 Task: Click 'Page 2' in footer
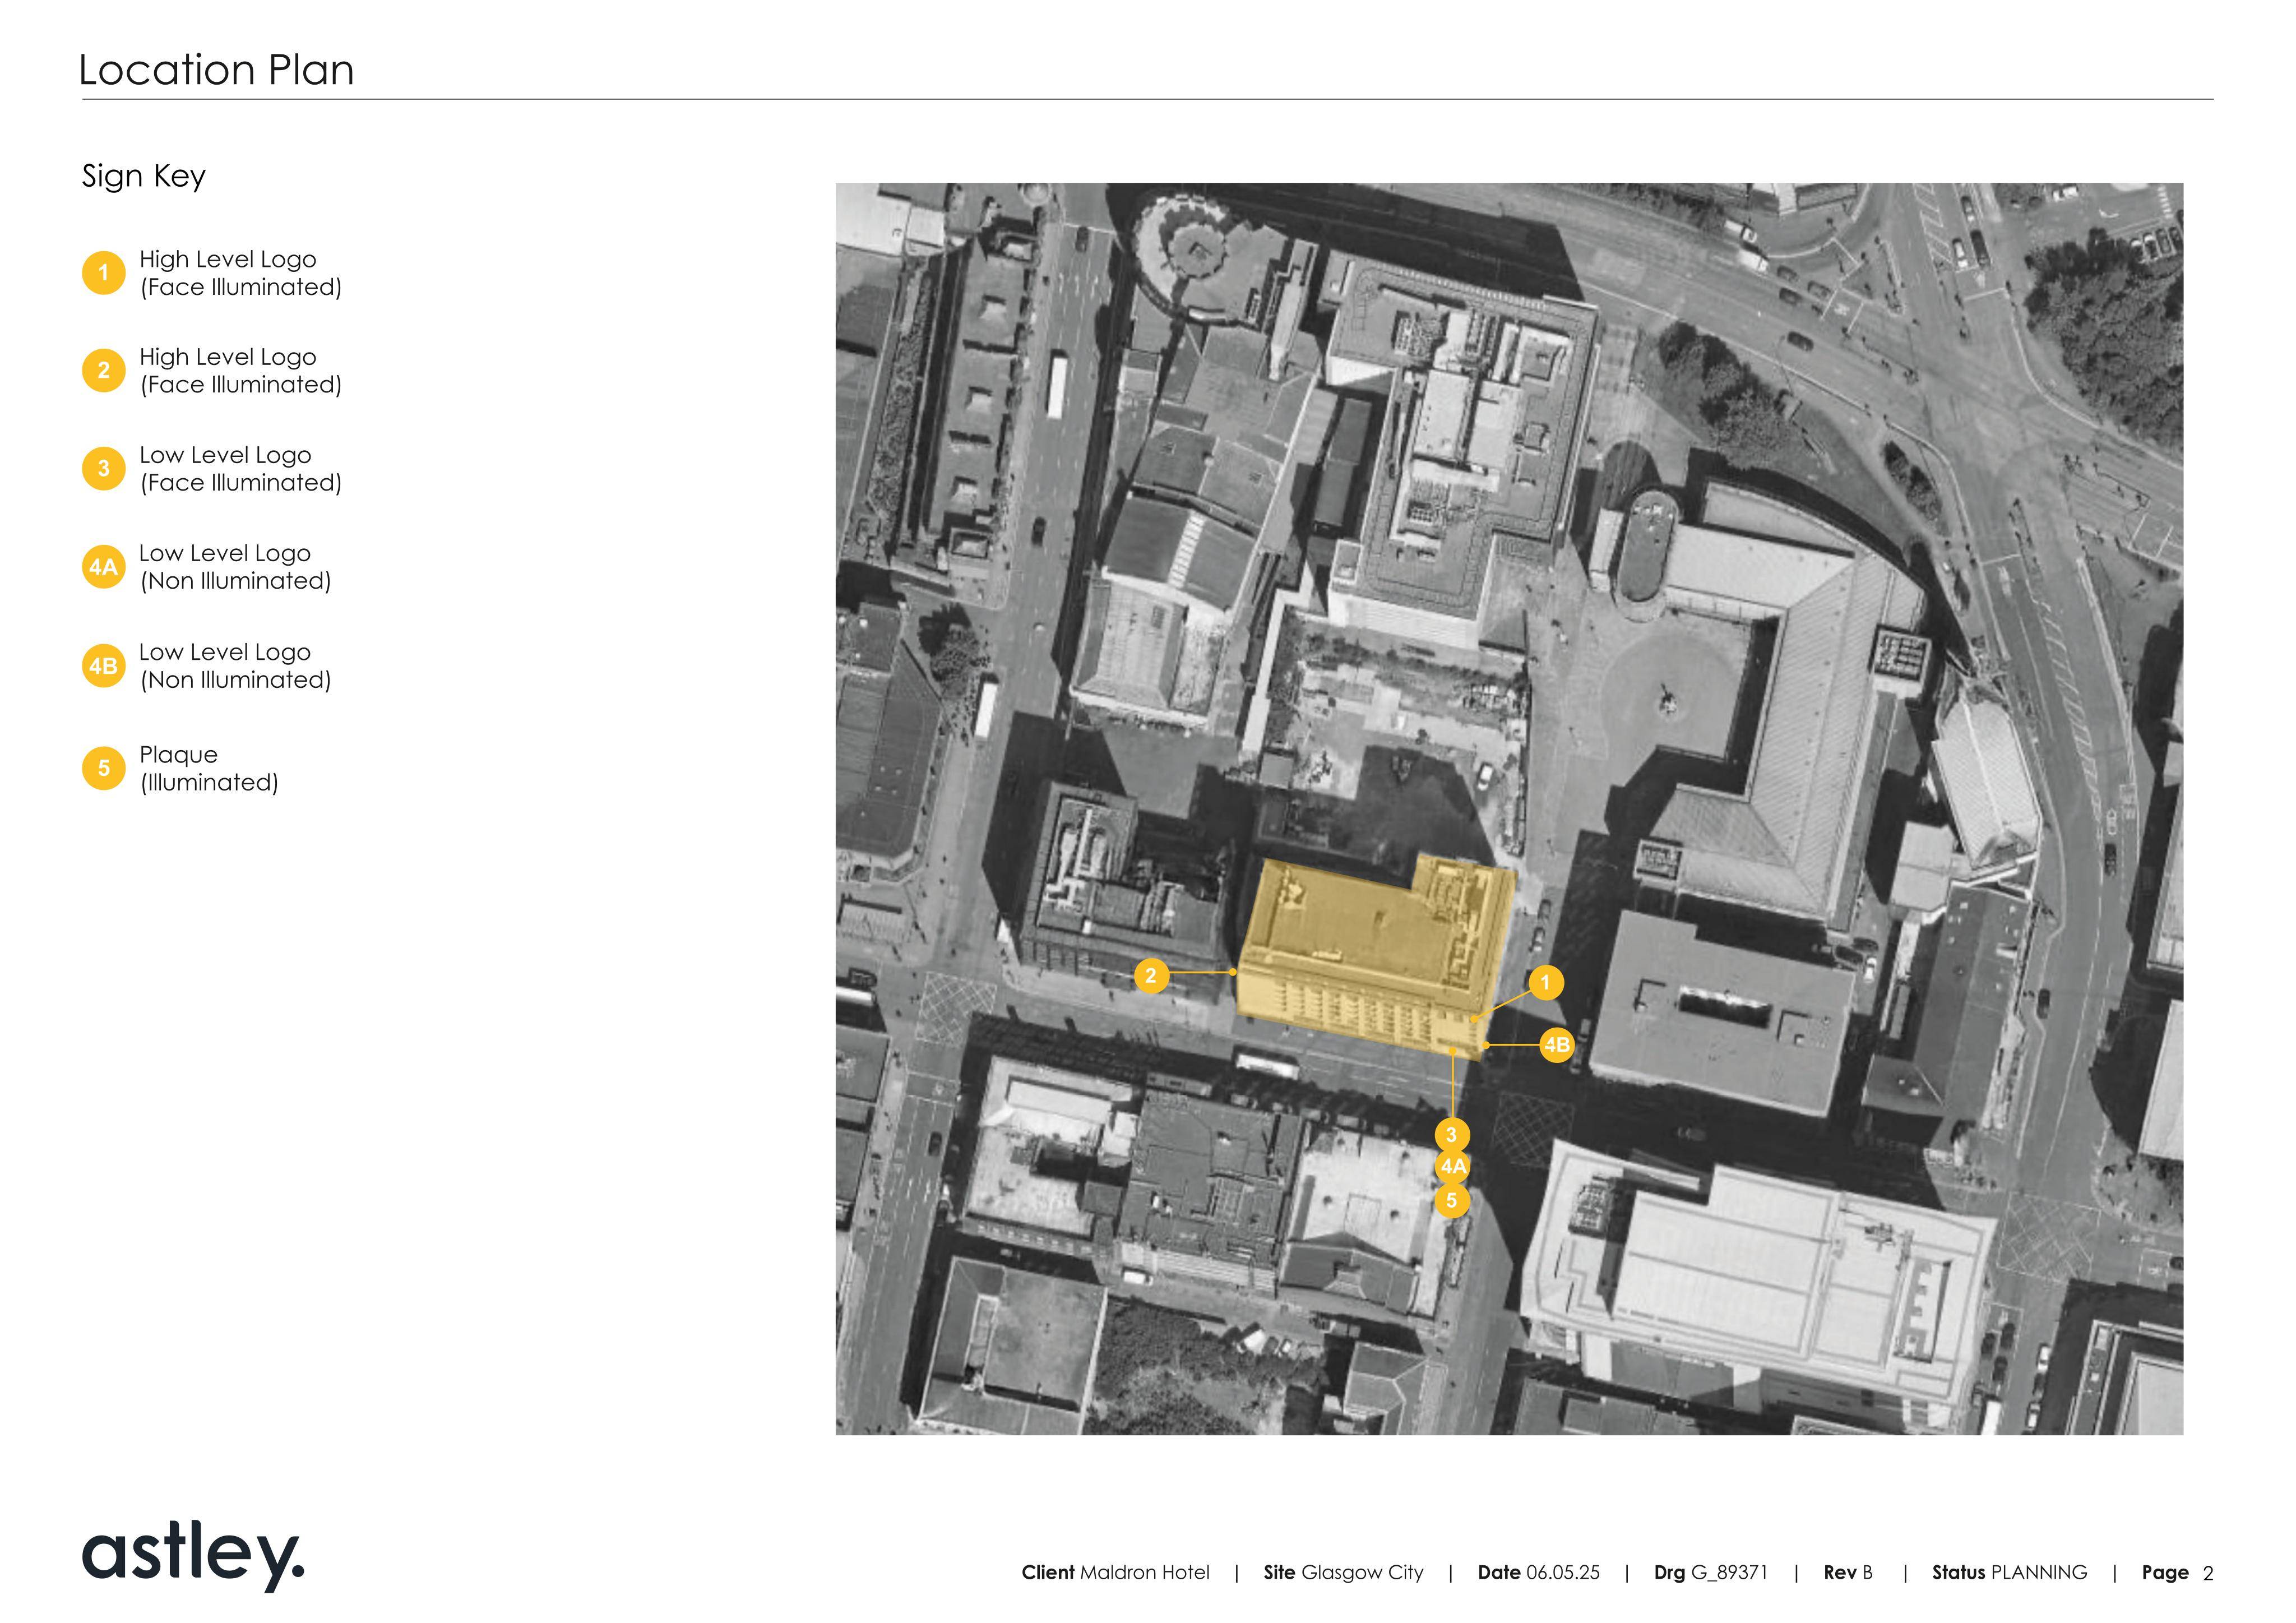(2177, 1573)
